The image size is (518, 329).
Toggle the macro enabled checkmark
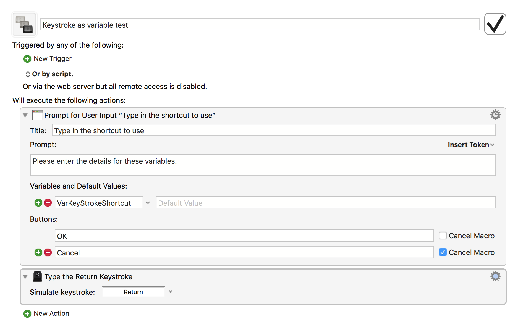coord(495,24)
